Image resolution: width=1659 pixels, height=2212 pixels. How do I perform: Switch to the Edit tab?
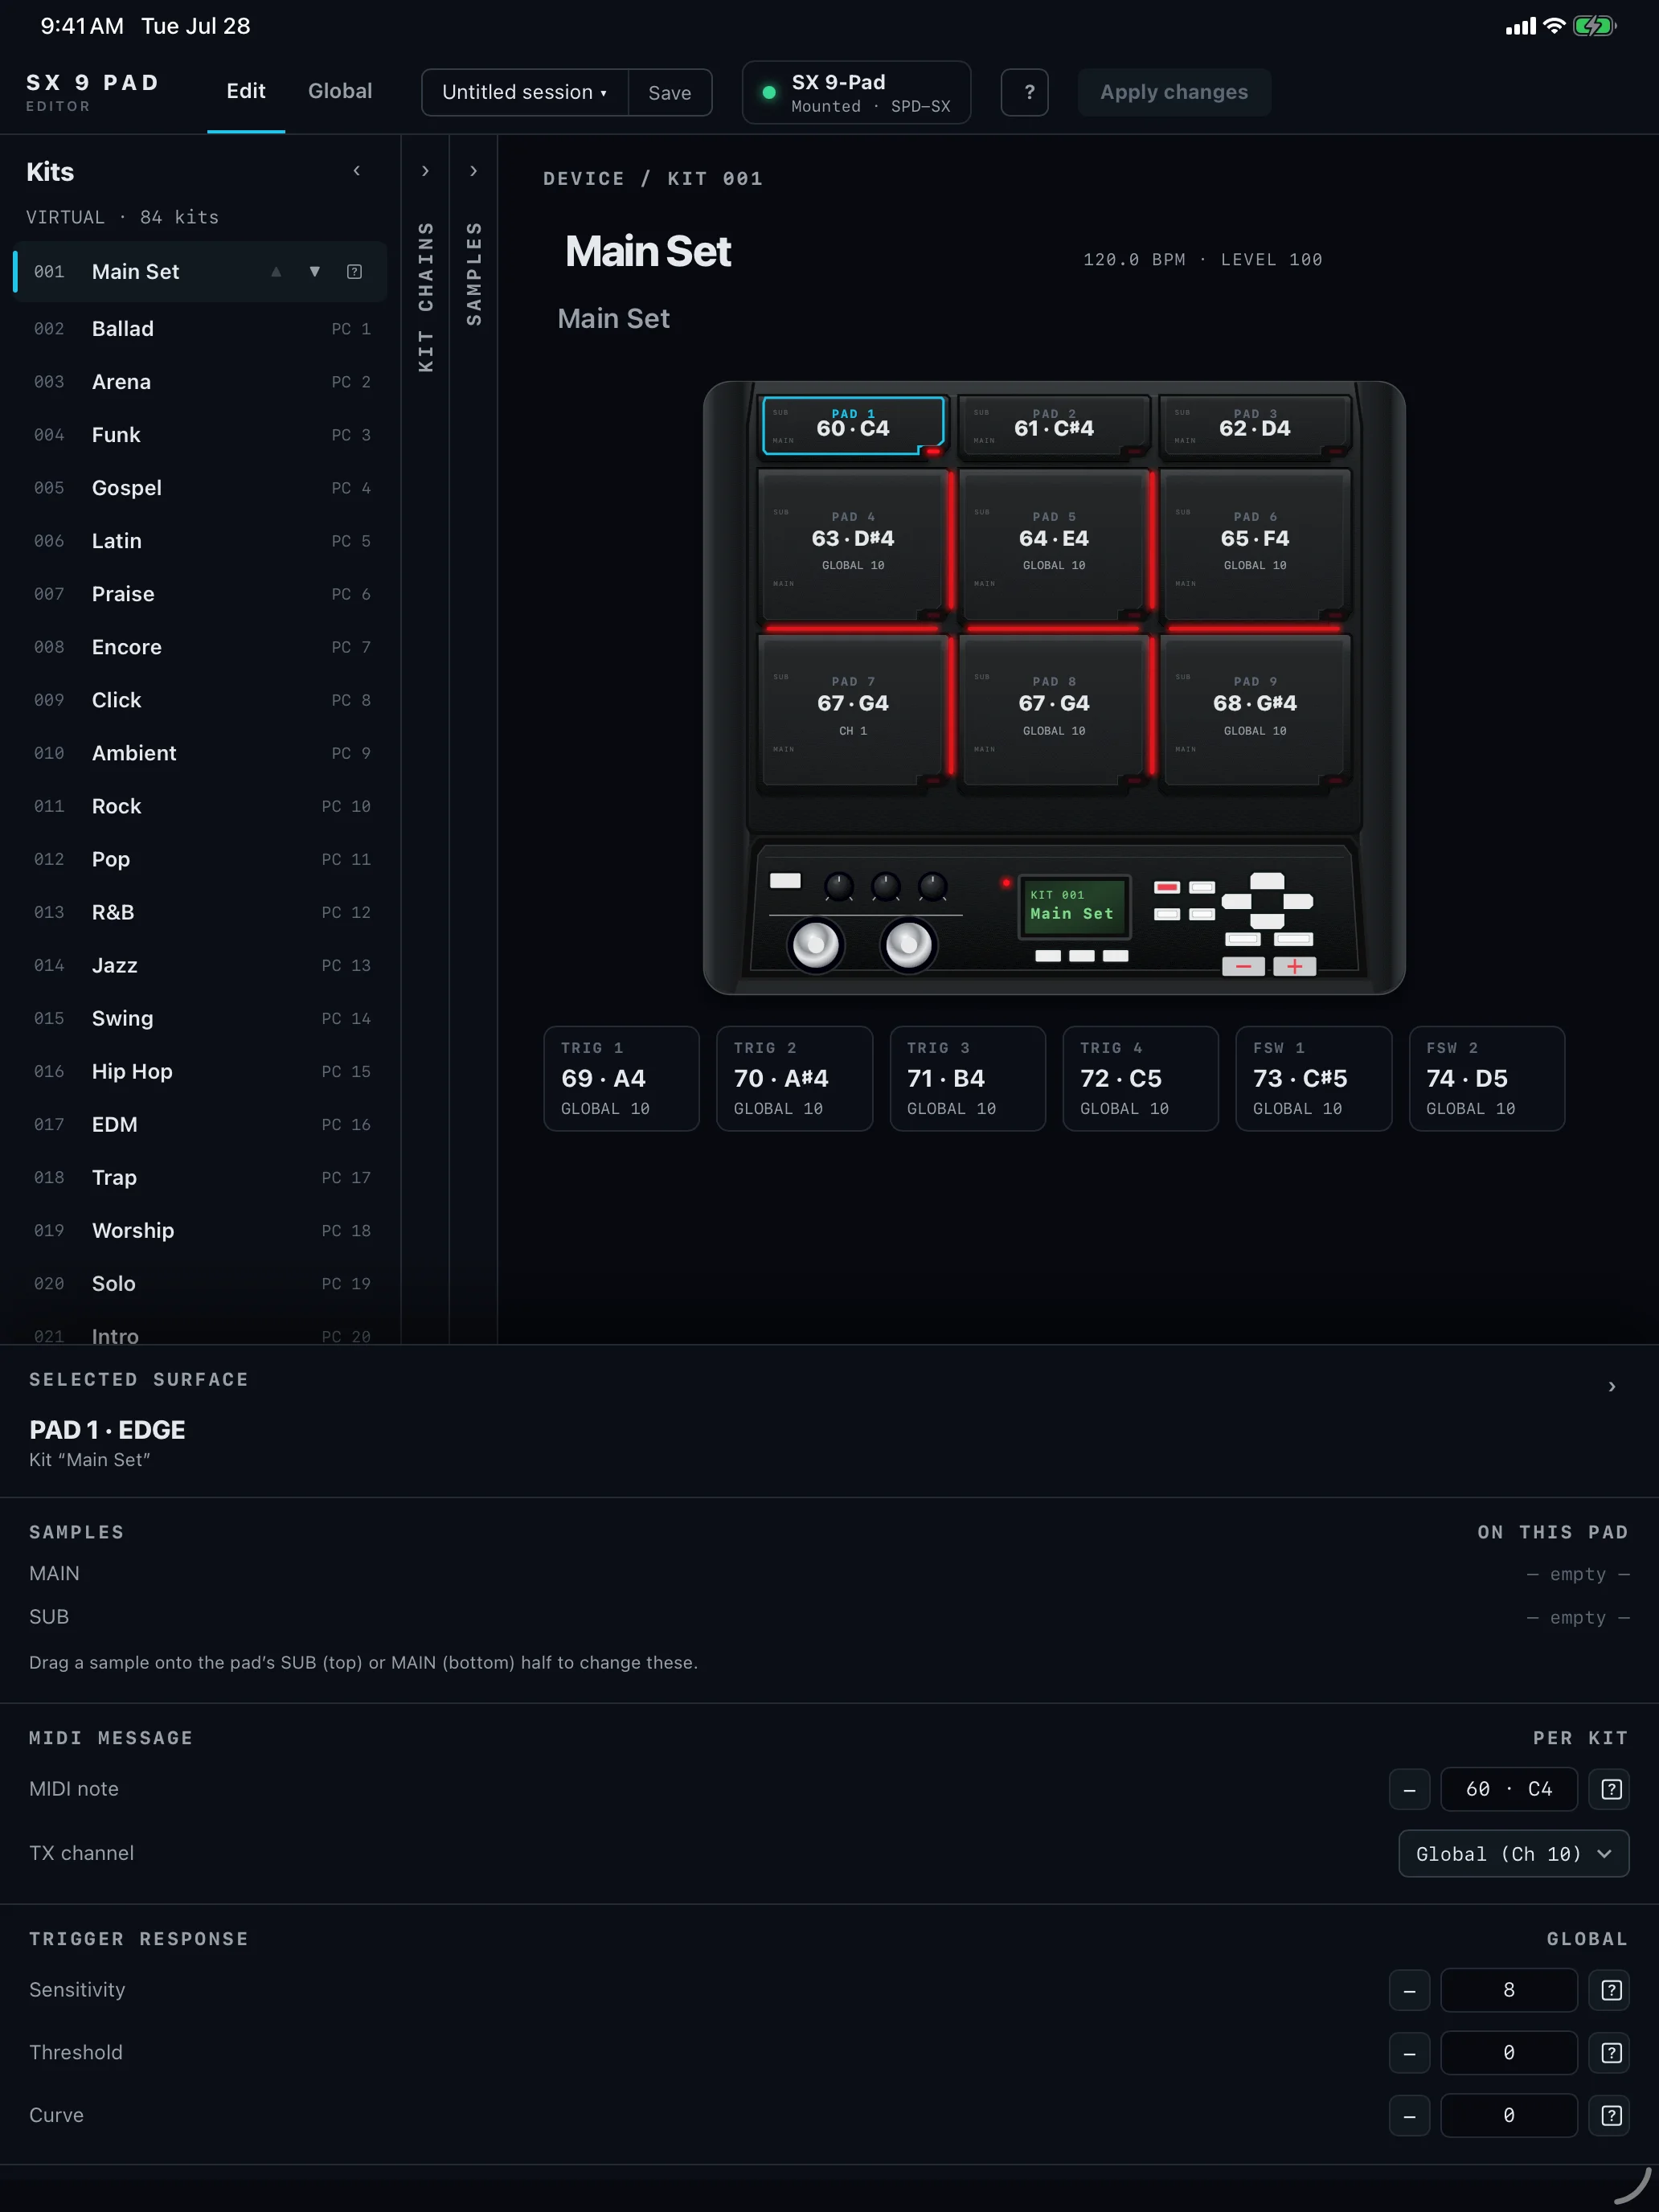tap(246, 91)
